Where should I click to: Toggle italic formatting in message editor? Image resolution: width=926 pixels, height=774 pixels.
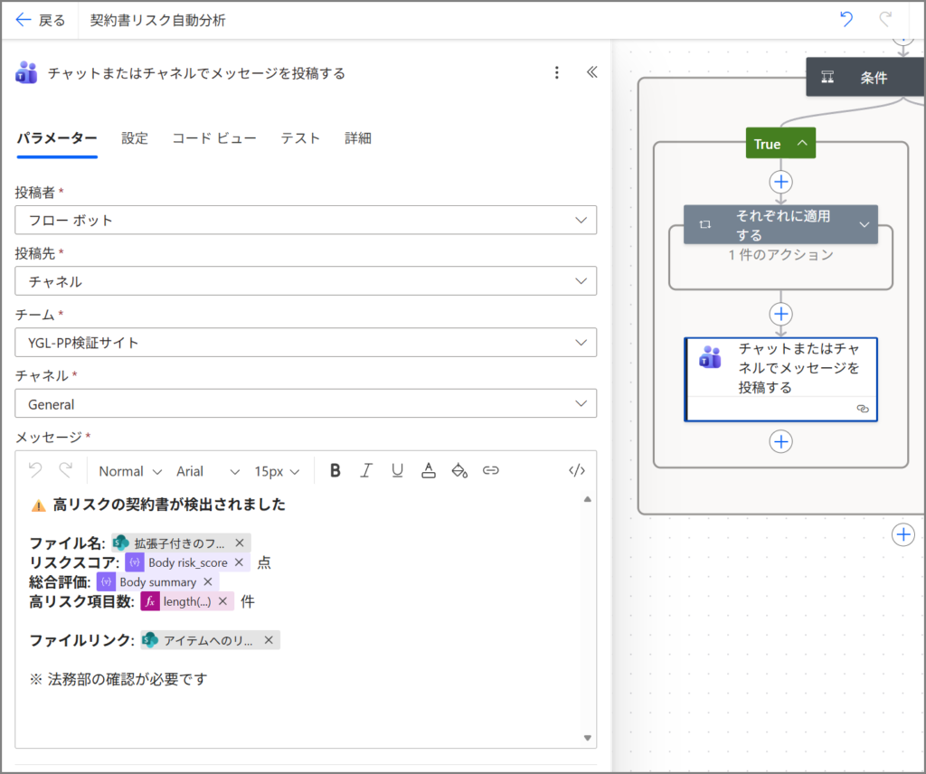click(366, 470)
